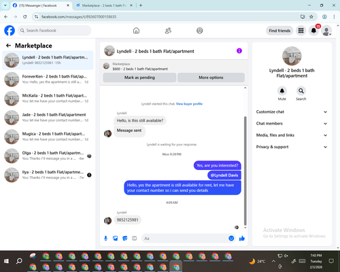Open the Lyndell conversation in the list
The image size is (340, 272).
48,61
